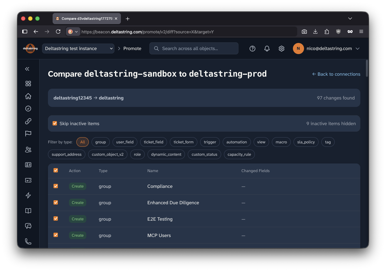Filter by support_address type
The height and width of the screenshot is (271, 386).
coord(66,155)
